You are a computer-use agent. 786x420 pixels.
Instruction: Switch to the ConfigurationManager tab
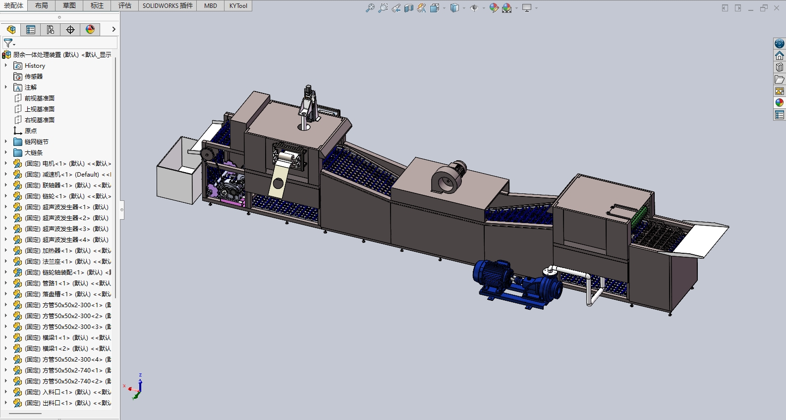click(51, 30)
